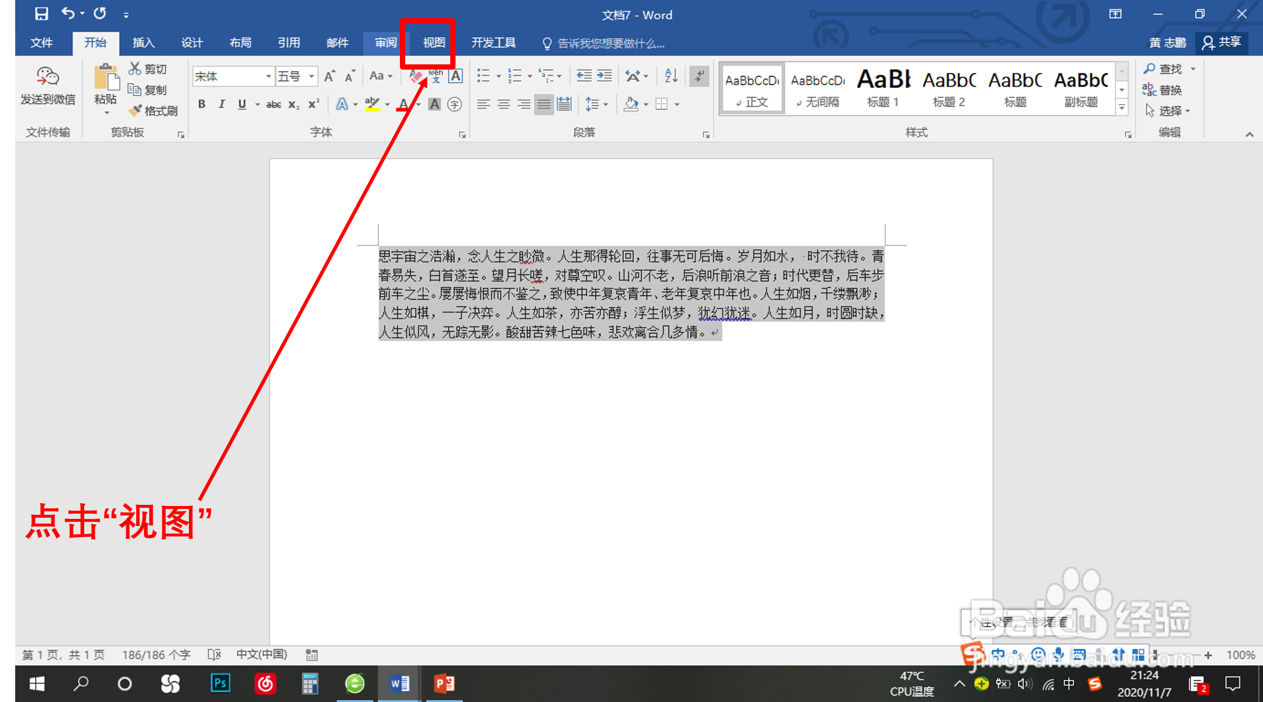Open the font name dropdown
The image size is (1263, 702).
268,77
